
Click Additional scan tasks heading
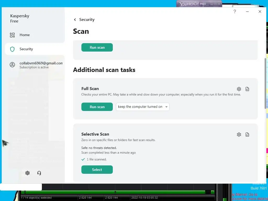point(104,70)
